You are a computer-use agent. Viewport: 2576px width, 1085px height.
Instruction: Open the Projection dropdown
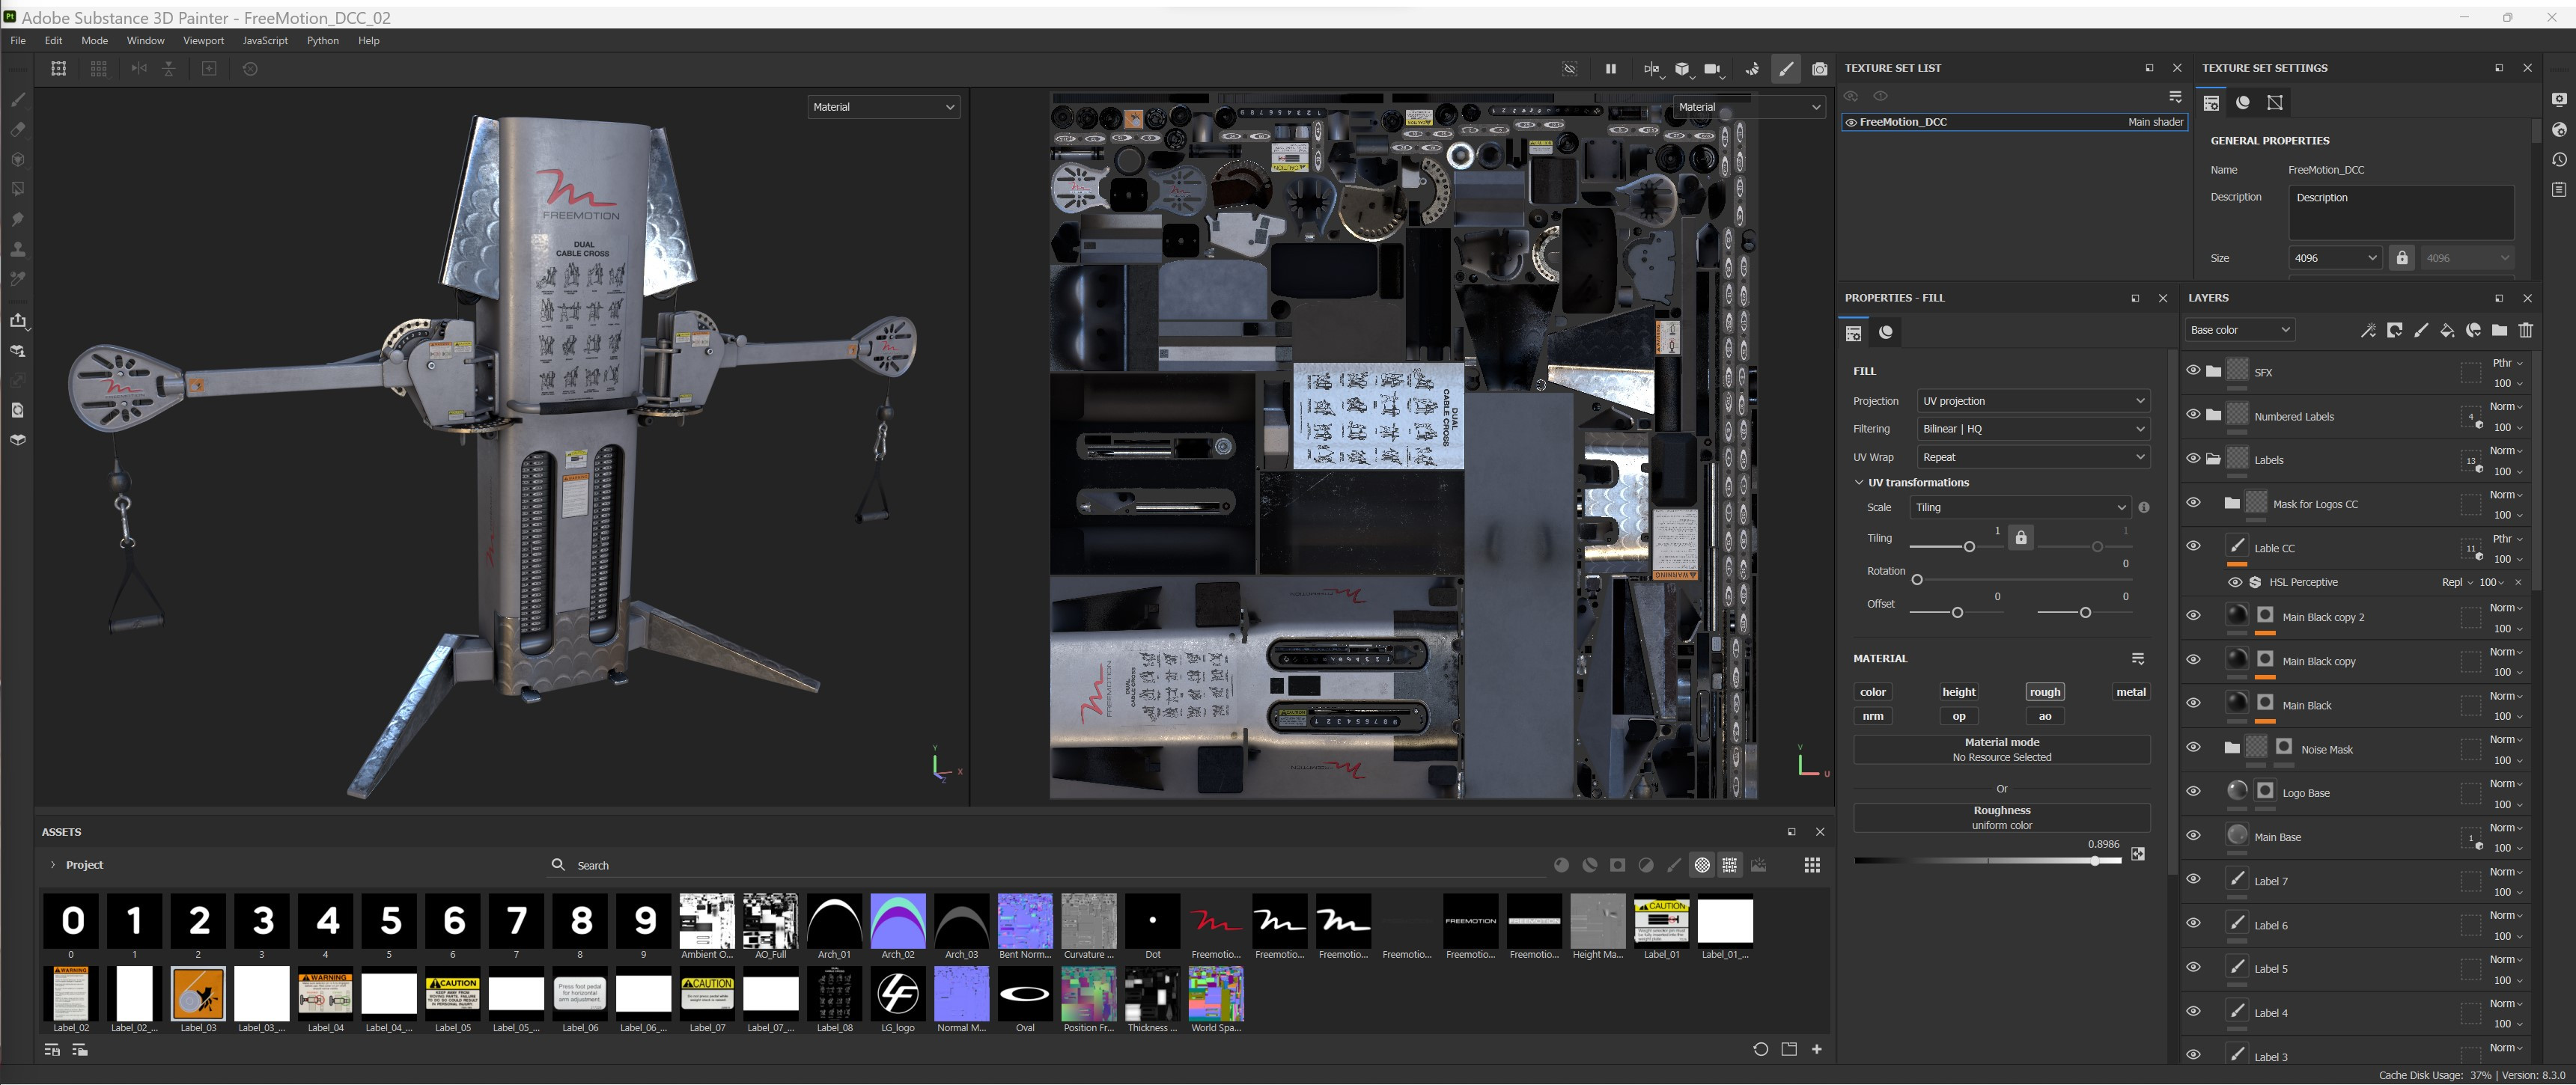pos(2032,401)
